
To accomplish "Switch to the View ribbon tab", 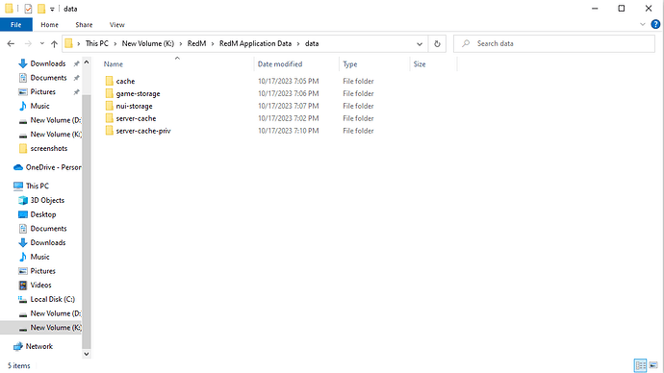I will tap(116, 25).
